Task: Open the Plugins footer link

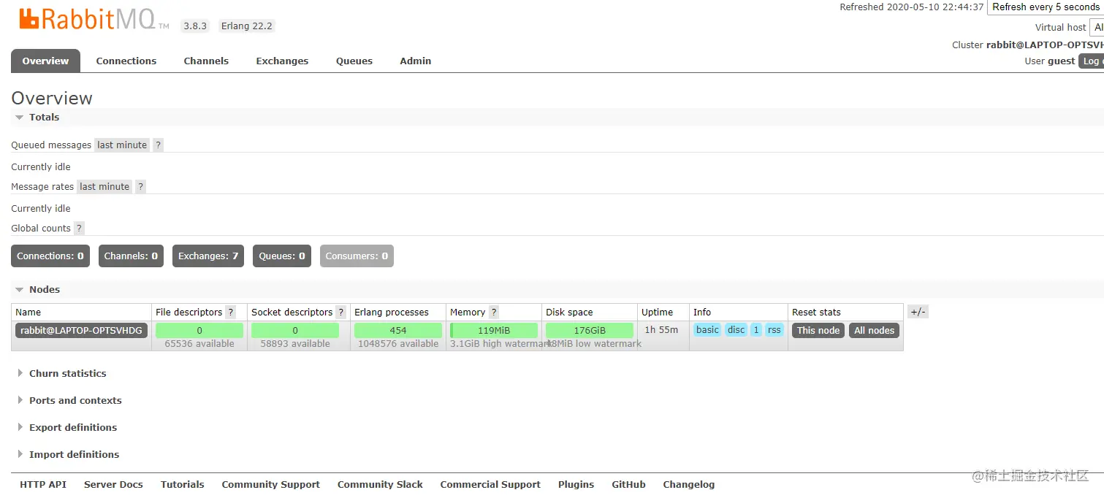Action: click(x=576, y=484)
